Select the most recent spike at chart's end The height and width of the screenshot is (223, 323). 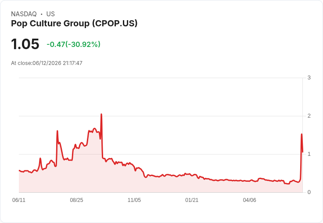[x=301, y=134]
